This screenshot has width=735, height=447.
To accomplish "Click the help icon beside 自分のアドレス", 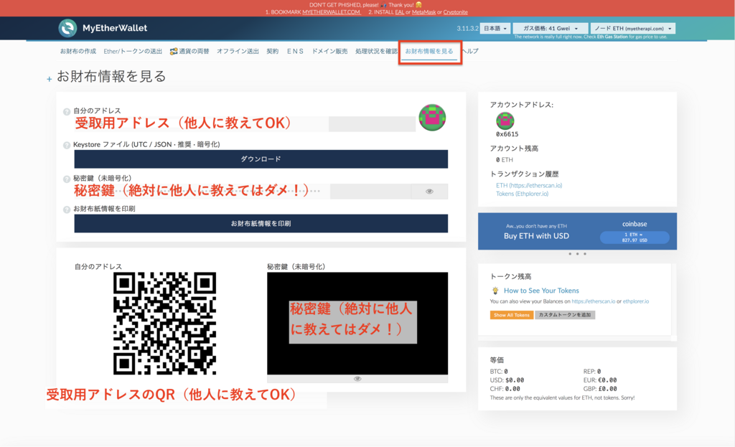I will (x=67, y=111).
